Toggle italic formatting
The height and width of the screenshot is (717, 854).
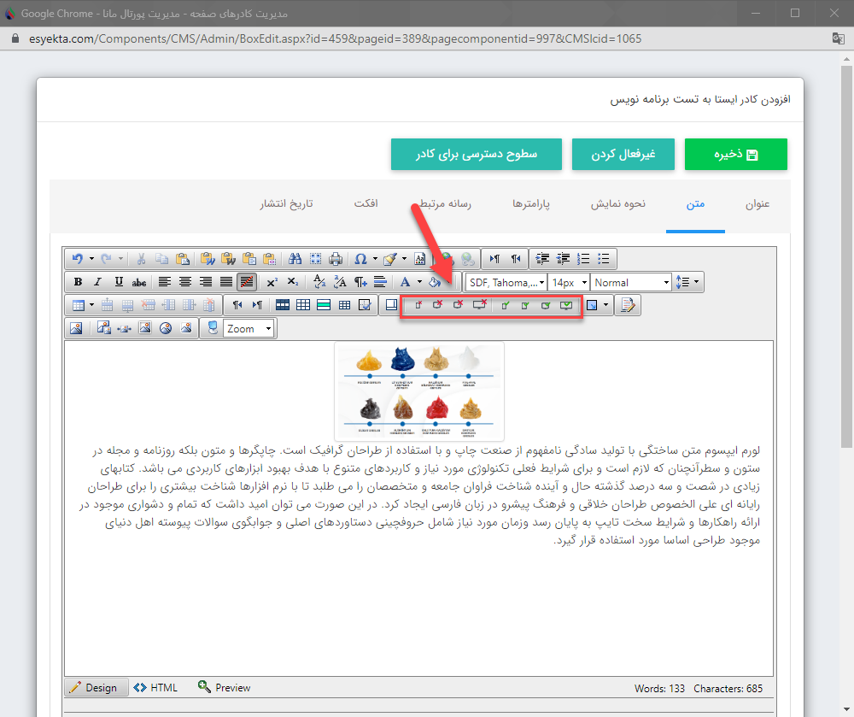click(x=97, y=282)
